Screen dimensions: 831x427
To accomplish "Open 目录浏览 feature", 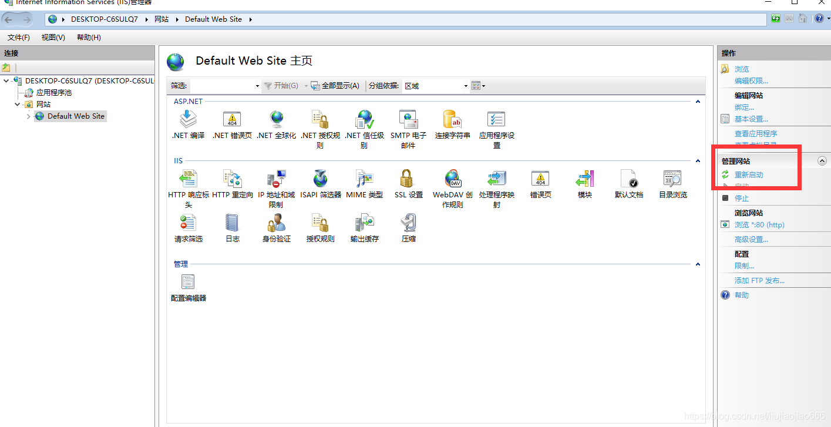I will pyautogui.click(x=673, y=184).
